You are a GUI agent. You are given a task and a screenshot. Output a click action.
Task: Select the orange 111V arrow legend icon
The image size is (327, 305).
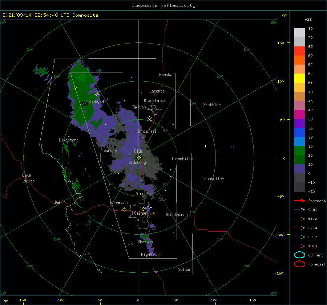coord(299,219)
